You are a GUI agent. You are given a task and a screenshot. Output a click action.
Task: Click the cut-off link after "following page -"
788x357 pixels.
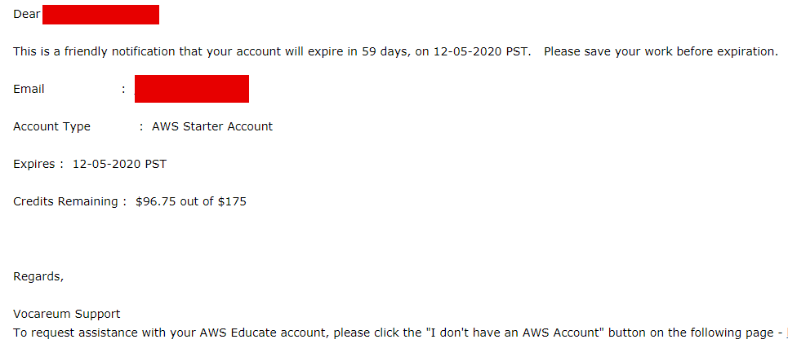(x=786, y=333)
